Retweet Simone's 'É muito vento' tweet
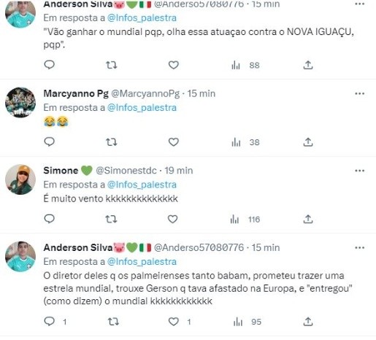 (x=111, y=219)
